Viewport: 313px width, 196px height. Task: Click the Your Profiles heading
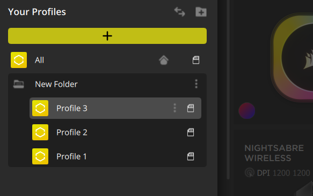[37, 12]
